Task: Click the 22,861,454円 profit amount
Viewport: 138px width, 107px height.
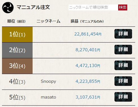Action: pos(88,34)
